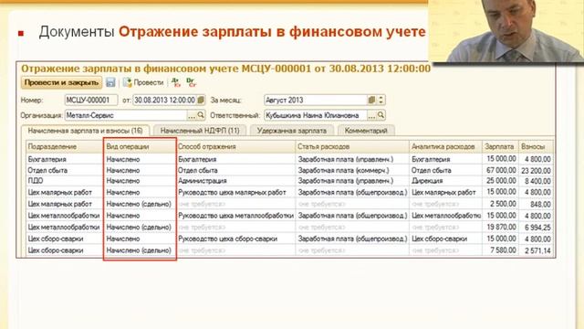Select Заработная плата (коммерч.) cell

pyautogui.click(x=352, y=170)
